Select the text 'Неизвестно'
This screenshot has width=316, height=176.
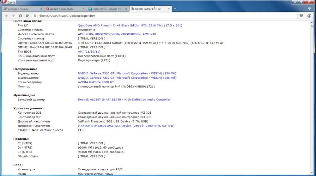point(87,30)
